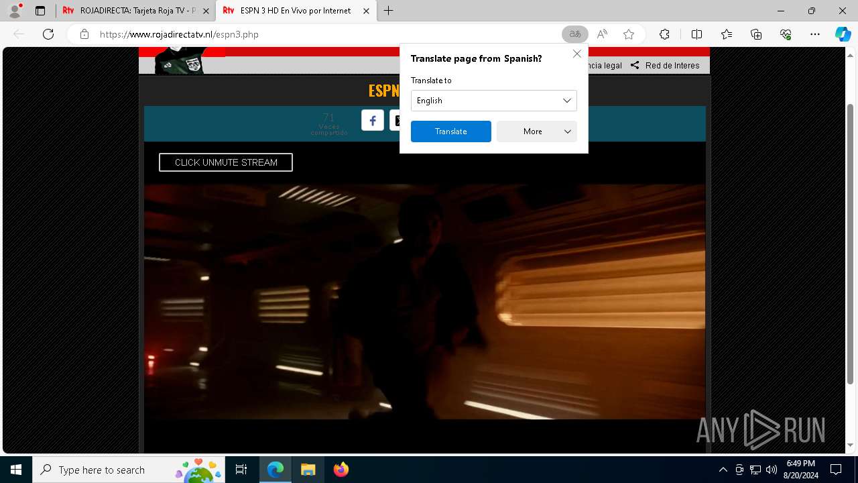Add this page to favorites star
The width and height of the screenshot is (858, 483).
[629, 34]
